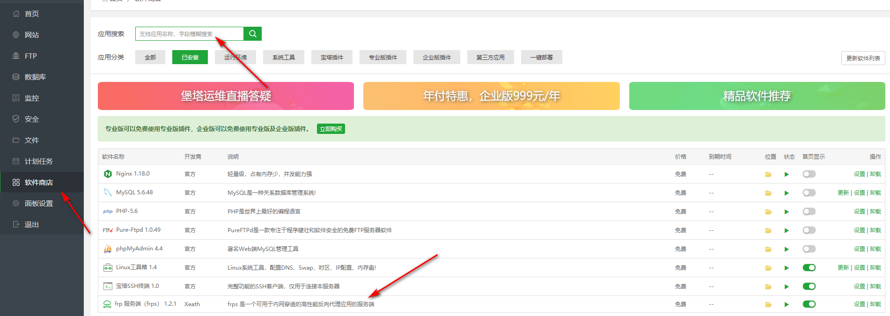Open the PHP-5.6 row folder icon
Viewport: 890px width, 316px height.
tap(768, 212)
